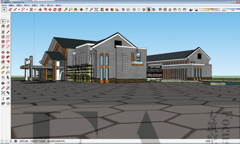Pick the Dimension tool in left toolbar

(8, 68)
